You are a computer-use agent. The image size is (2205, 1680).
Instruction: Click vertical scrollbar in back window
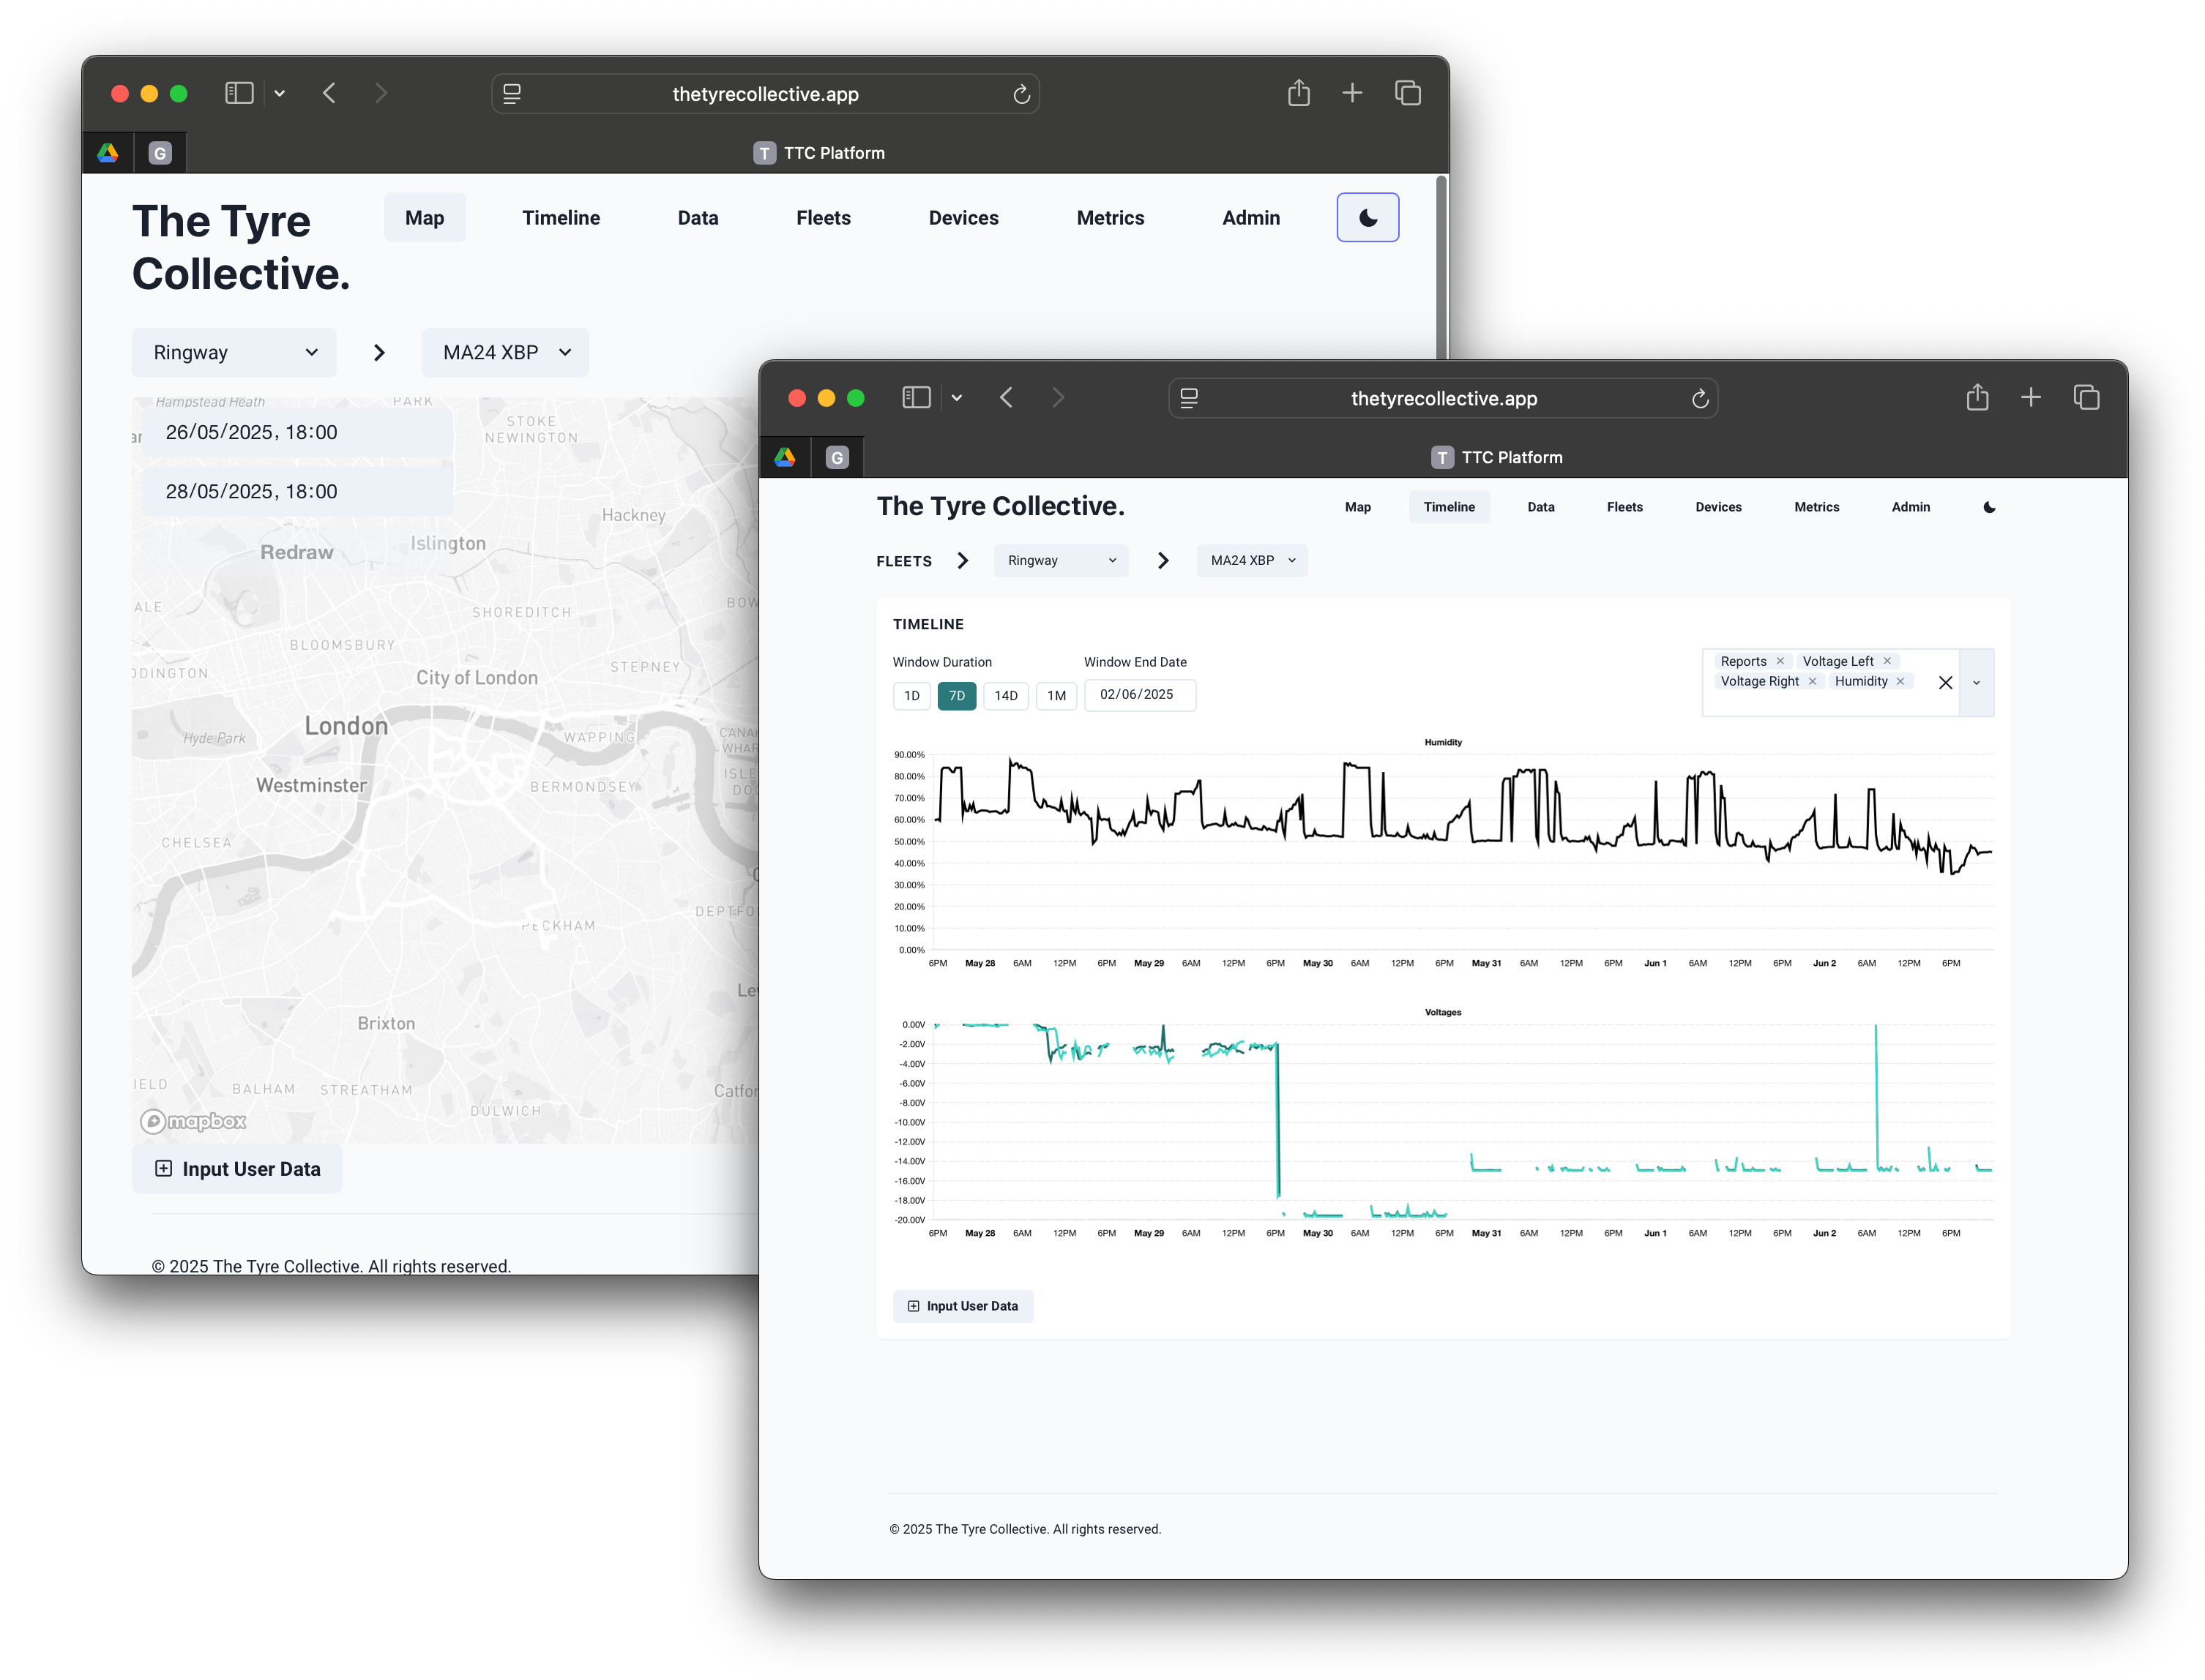(1441, 268)
